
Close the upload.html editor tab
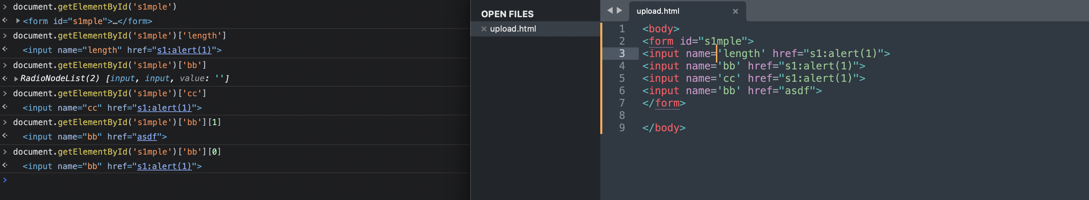(x=736, y=11)
